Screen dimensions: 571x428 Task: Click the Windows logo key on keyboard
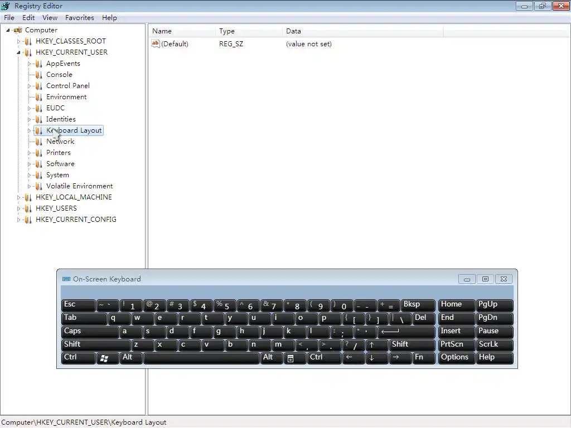coord(108,358)
